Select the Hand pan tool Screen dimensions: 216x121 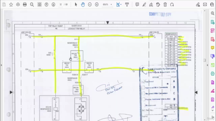click(83, 4)
